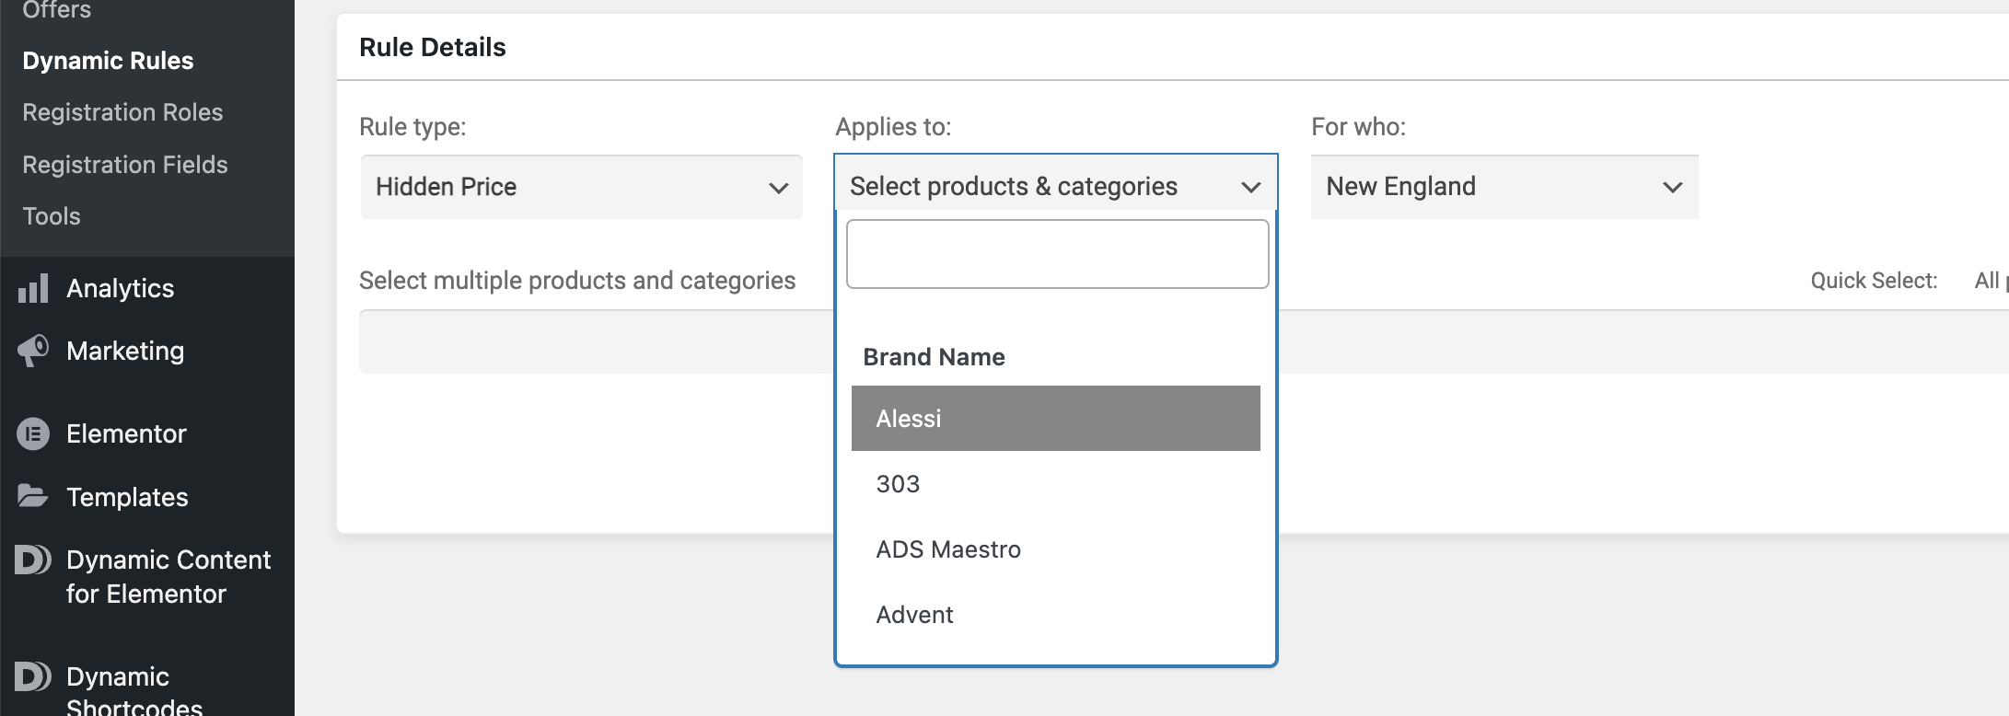This screenshot has height=716, width=2009.
Task: Collapse the Select products & categories dropdown
Action: pyautogui.click(x=1055, y=186)
